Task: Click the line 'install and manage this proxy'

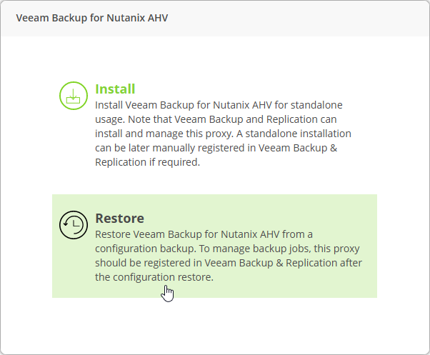Action: point(164,134)
